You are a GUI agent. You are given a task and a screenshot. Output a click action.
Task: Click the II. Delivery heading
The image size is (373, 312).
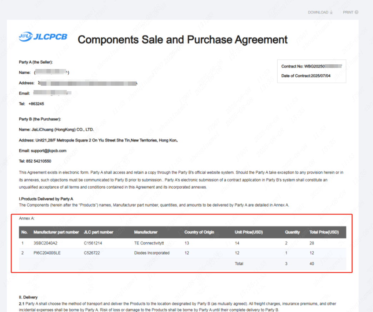[28, 297]
